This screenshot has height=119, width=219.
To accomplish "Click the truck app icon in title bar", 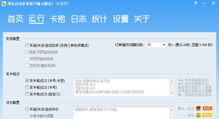I will [4, 3].
